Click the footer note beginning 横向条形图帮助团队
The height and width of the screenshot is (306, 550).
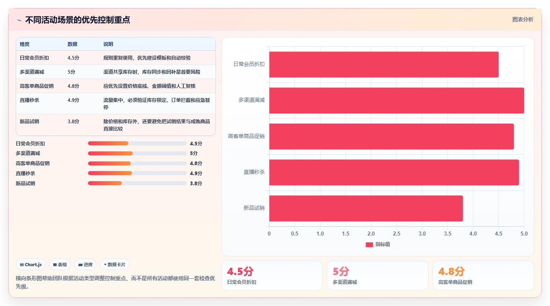coord(115,282)
